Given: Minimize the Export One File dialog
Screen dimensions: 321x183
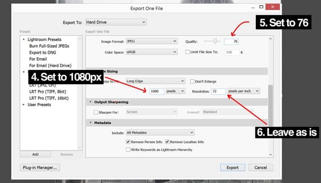Looking at the screenshot, I should (x=253, y=7).
